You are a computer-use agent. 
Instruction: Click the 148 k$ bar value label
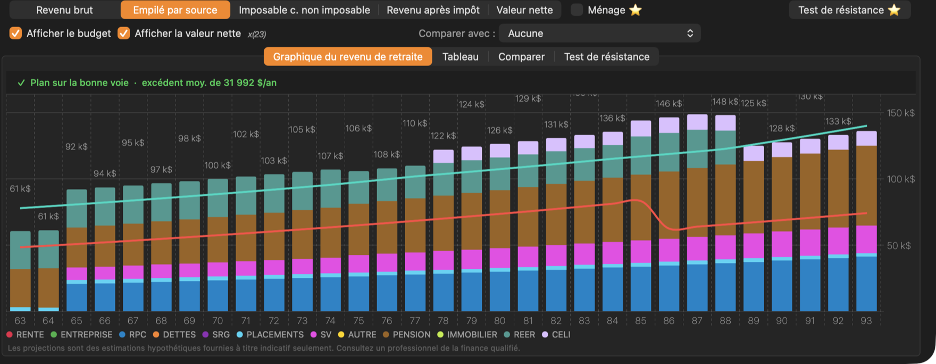coord(725,102)
